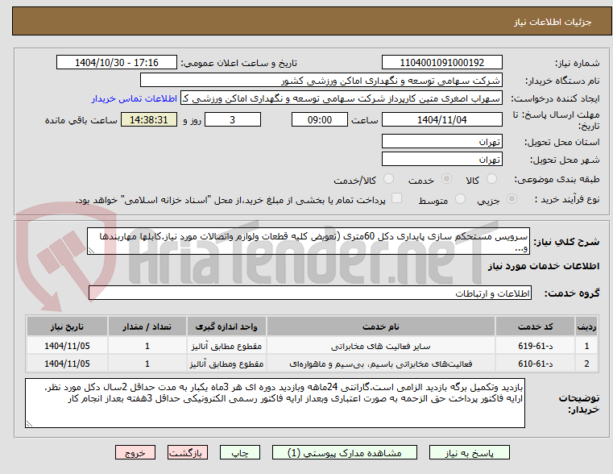The width and height of the screenshot is (613, 474).
Task: Click the تاریخ نیاز column header
Action: pyautogui.click(x=67, y=326)
